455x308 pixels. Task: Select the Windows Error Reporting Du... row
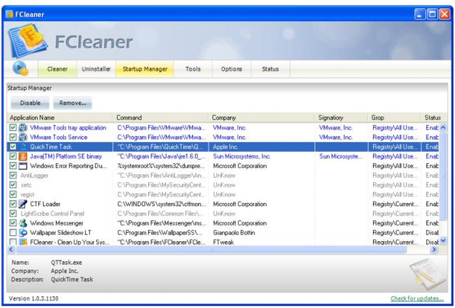[x=223, y=166]
